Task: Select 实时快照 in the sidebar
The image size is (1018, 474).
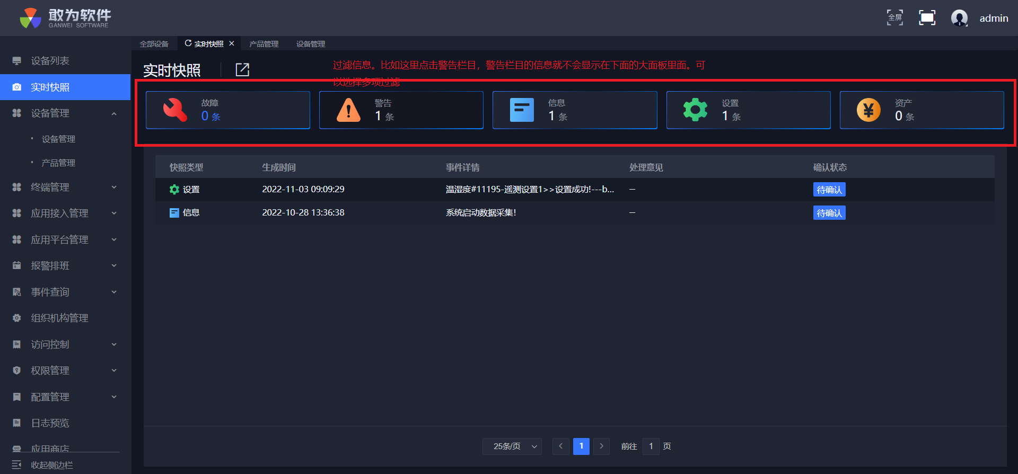Action: pos(65,87)
